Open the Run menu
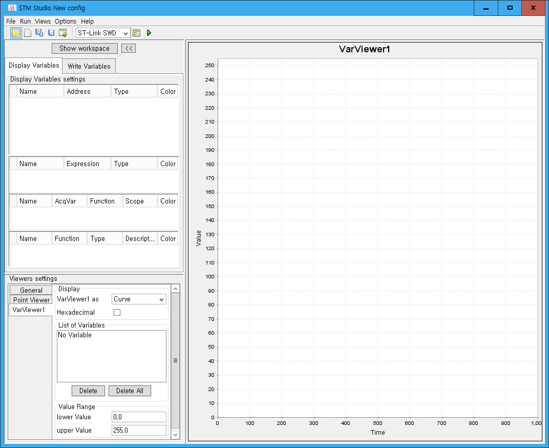Viewport: 549px width, 448px height. (x=25, y=22)
